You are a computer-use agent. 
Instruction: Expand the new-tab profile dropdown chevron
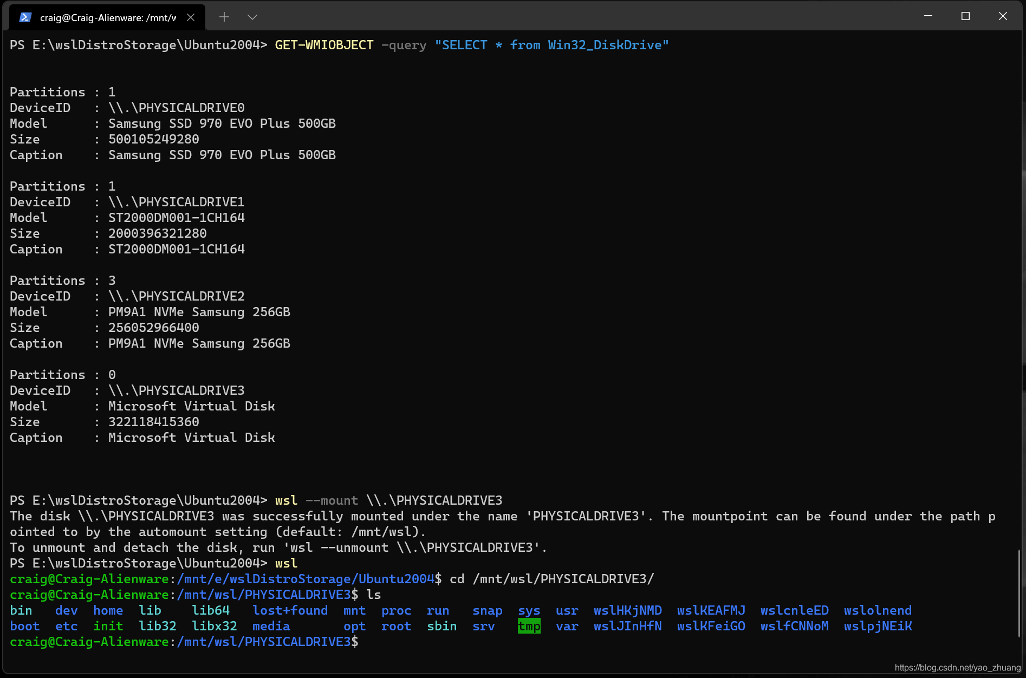click(x=252, y=17)
